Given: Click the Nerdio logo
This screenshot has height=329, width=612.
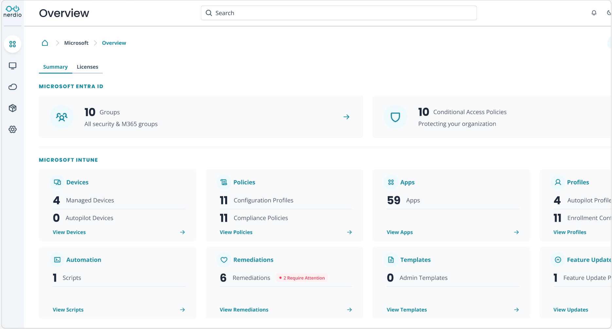Looking at the screenshot, I should coord(12,12).
